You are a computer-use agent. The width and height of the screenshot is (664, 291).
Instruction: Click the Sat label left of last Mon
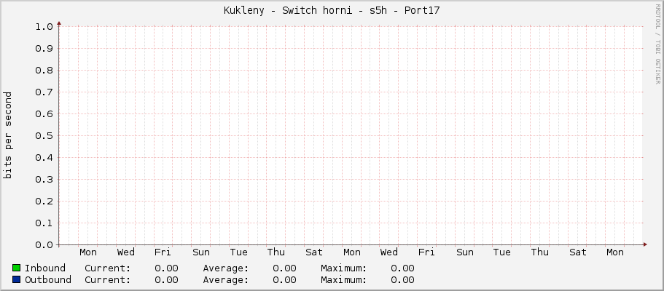(x=577, y=252)
